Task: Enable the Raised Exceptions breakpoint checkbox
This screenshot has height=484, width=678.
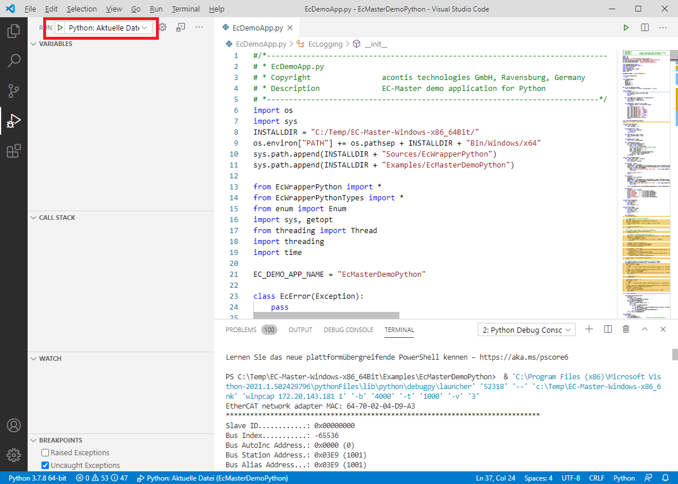Action: coord(45,453)
